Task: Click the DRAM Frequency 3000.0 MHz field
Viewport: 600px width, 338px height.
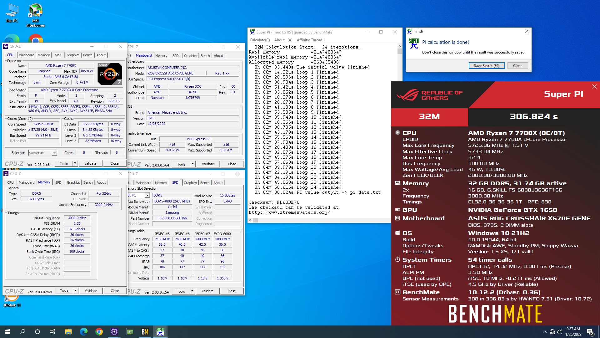Action: 77,218
